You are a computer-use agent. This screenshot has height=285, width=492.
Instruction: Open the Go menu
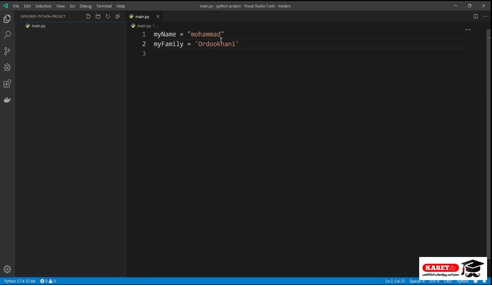coord(72,6)
